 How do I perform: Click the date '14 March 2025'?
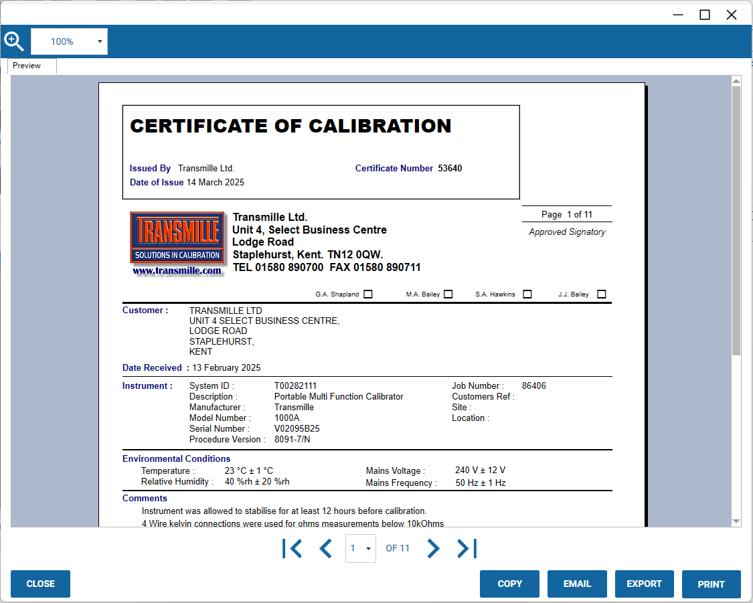(215, 183)
